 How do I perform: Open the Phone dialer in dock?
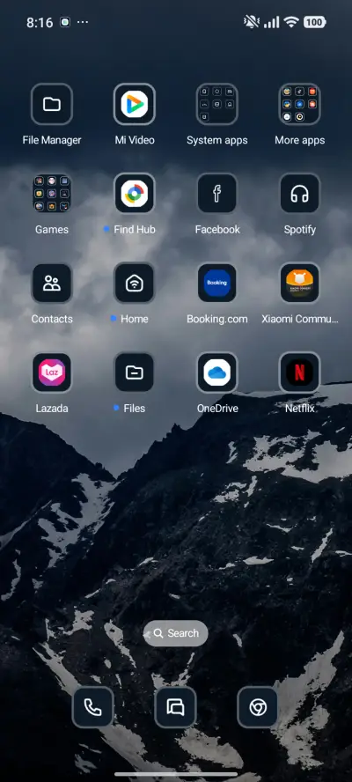pyautogui.click(x=92, y=707)
